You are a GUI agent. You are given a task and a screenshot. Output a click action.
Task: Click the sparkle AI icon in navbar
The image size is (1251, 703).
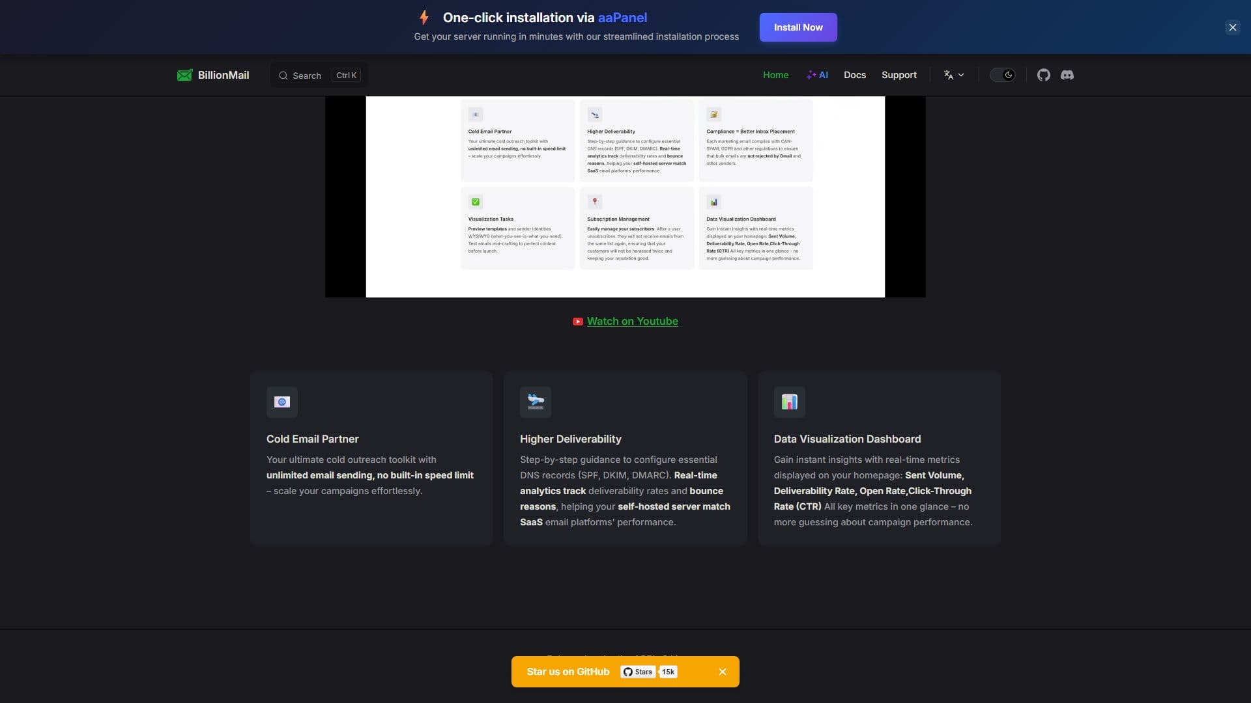(x=811, y=75)
